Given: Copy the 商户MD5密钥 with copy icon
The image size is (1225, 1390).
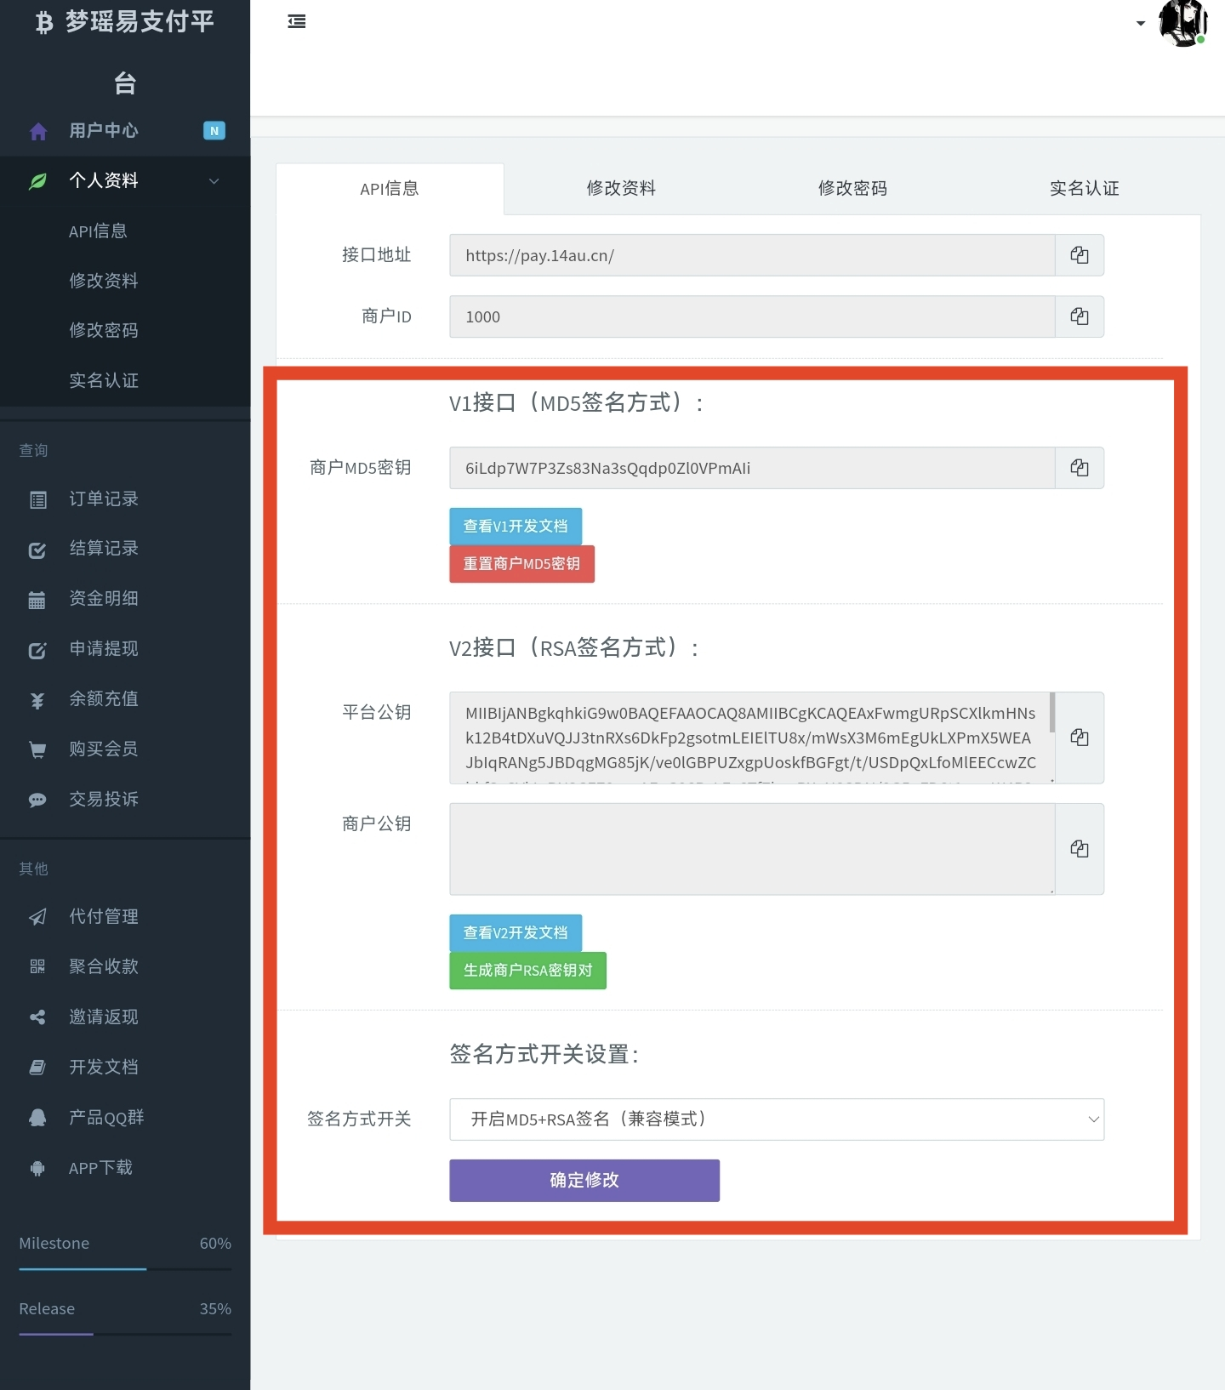Looking at the screenshot, I should 1080,468.
